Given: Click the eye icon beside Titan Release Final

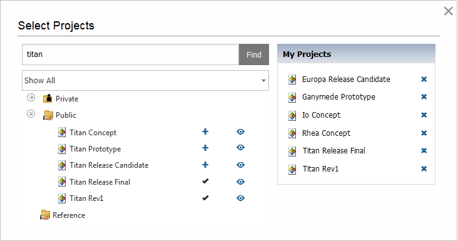Looking at the screenshot, I should (x=240, y=182).
